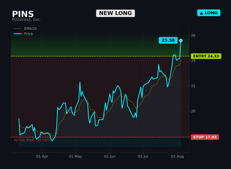Click the Price legend entry
The width and height of the screenshot is (231, 169).
click(23, 34)
